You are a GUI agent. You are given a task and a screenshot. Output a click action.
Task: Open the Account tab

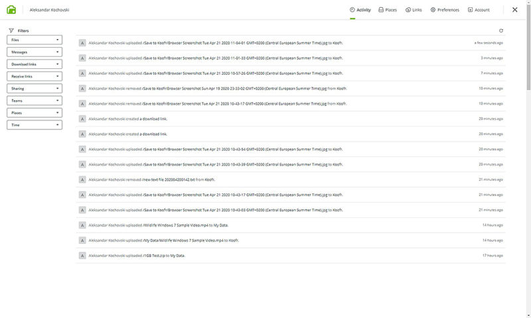(x=479, y=10)
